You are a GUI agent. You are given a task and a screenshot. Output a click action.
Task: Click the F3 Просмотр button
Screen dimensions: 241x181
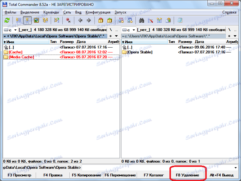tap(19, 175)
